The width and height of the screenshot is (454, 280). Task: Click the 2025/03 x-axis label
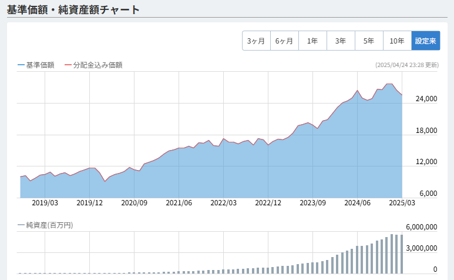pos(402,202)
